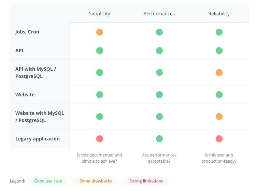Click the green API Simplicity dot
The width and height of the screenshot is (256, 191).
[x=100, y=51]
